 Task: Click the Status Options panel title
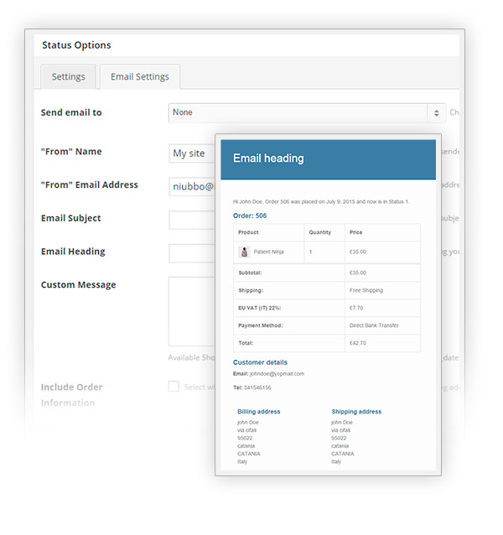coord(76,45)
